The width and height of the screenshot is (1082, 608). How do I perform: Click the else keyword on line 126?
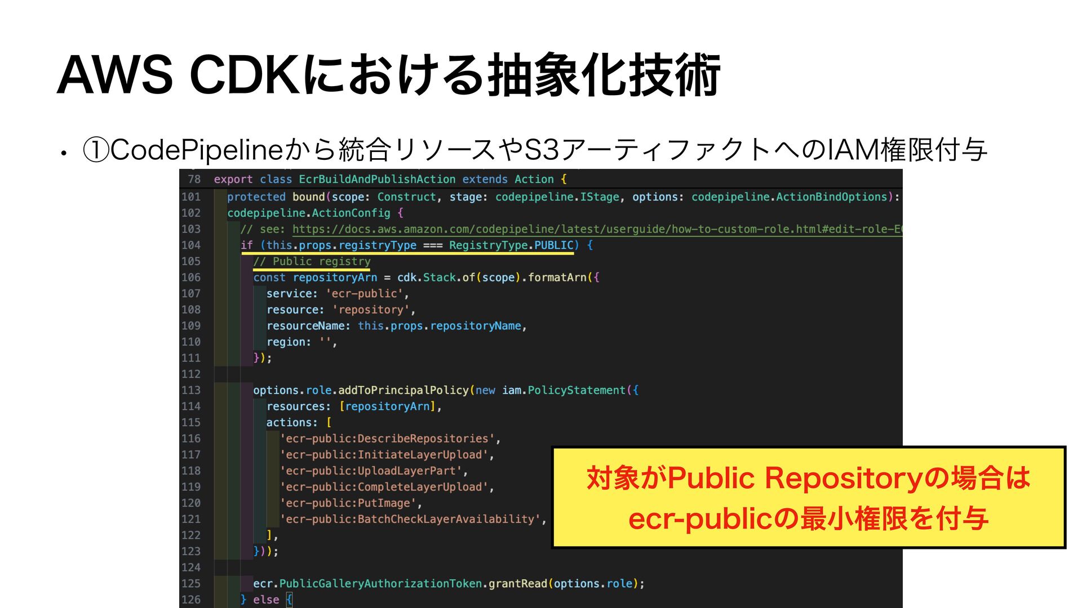(x=266, y=600)
